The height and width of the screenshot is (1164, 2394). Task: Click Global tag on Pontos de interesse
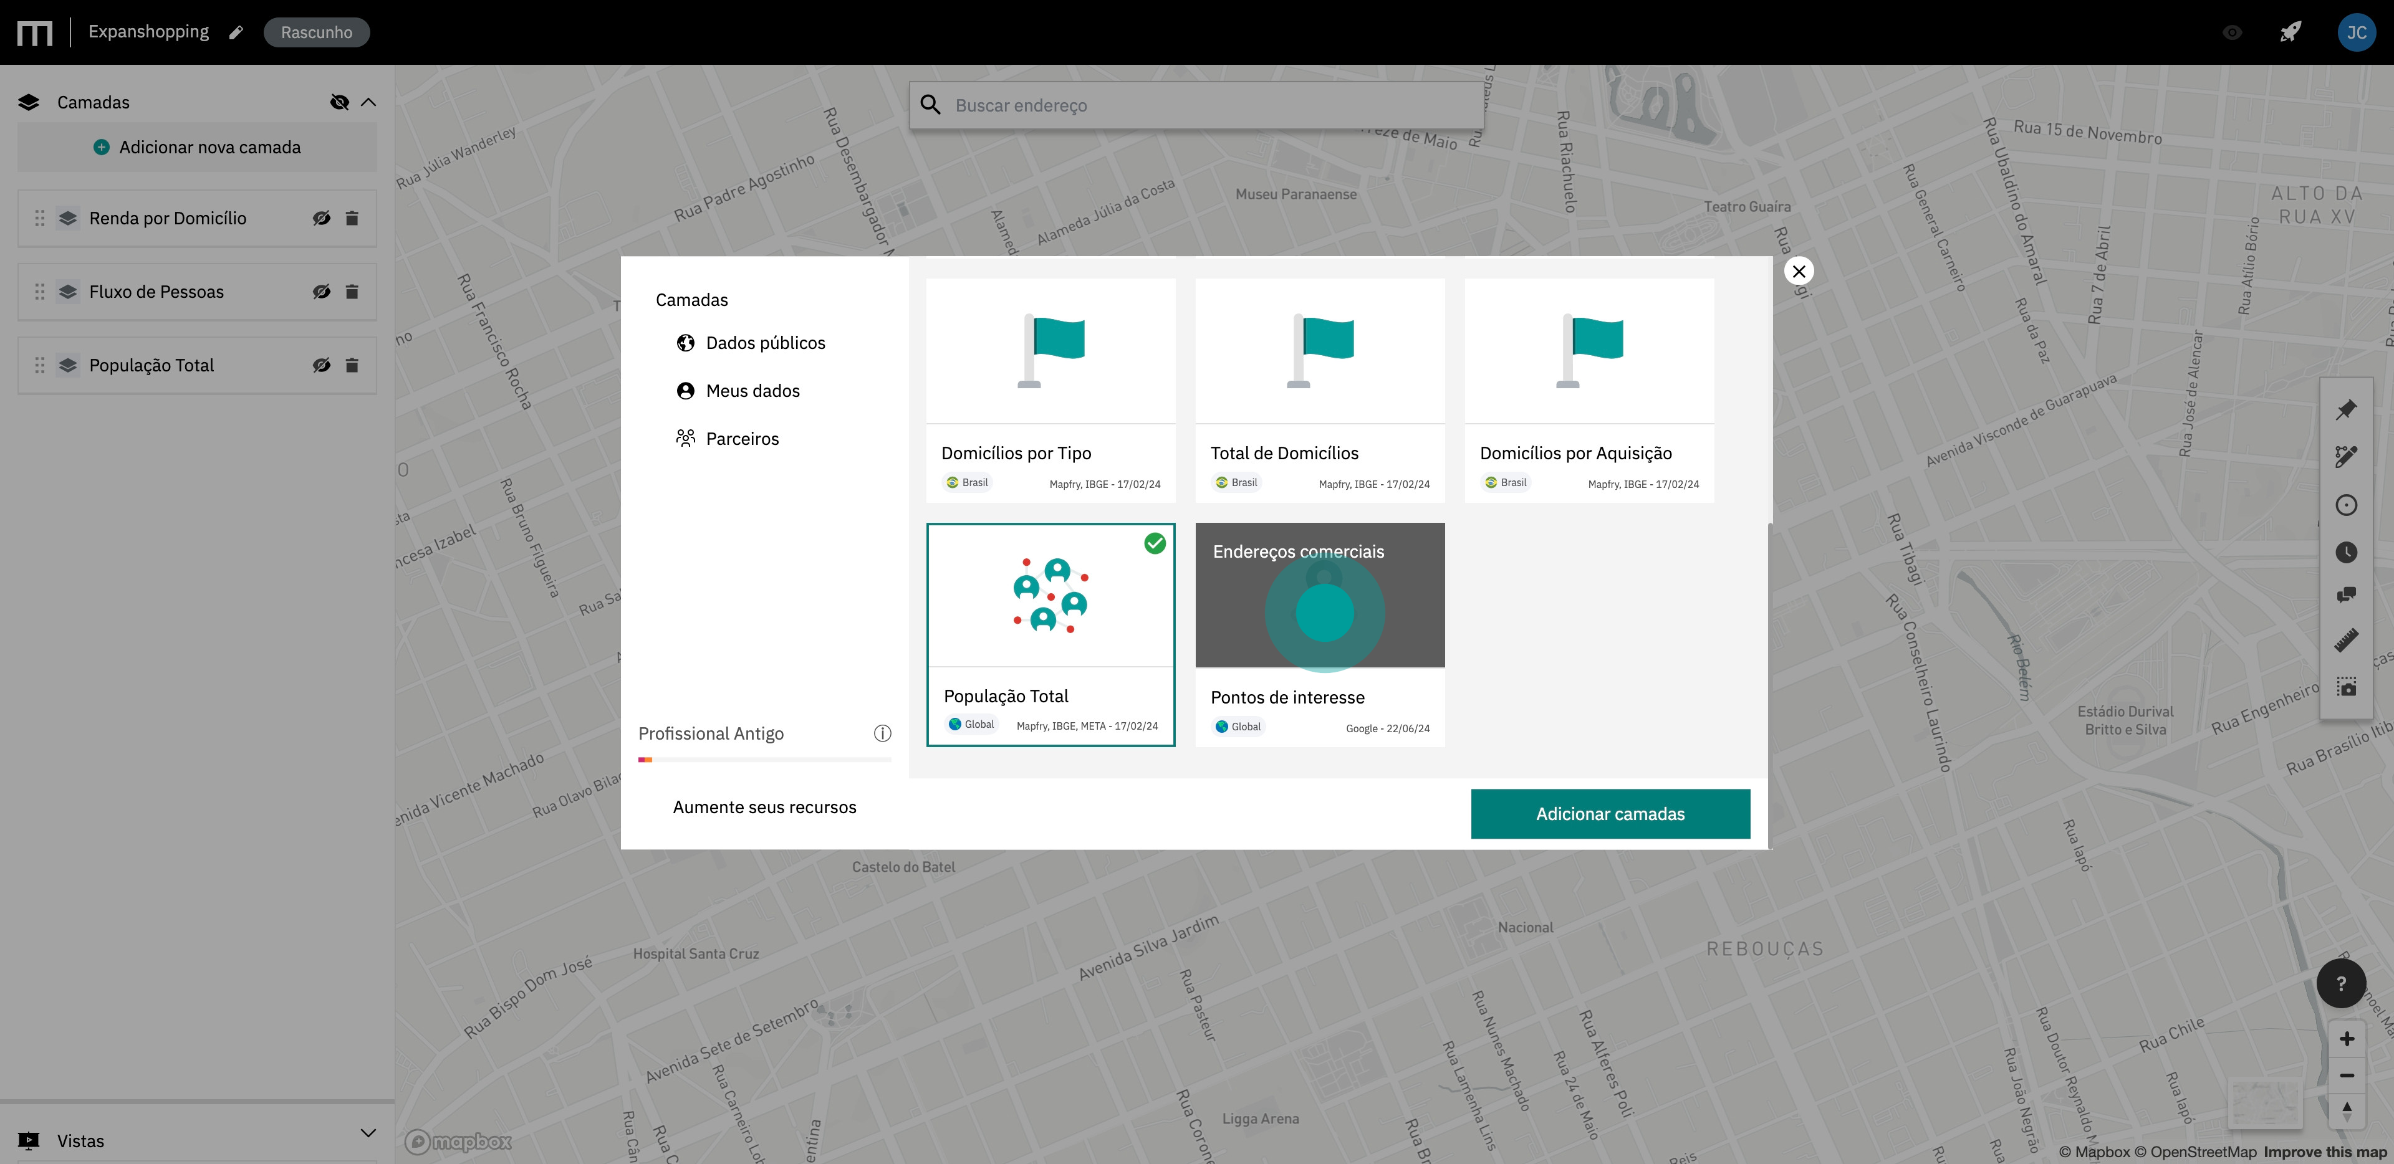pyautogui.click(x=1238, y=727)
